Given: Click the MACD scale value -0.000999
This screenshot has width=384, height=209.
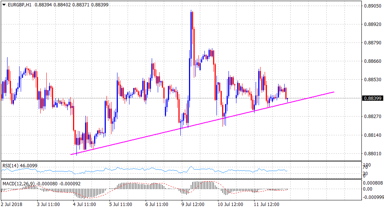Looking at the screenshot, I should (373, 197).
